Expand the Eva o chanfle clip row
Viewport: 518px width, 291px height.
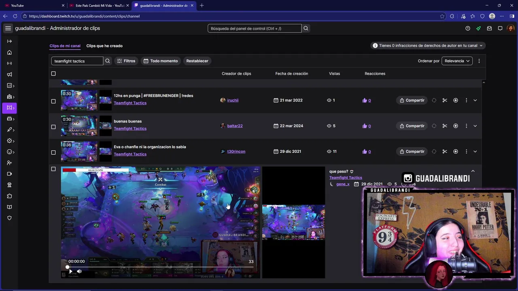click(x=475, y=152)
